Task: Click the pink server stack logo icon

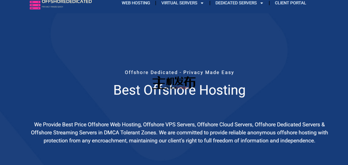Action: [x=35, y=4]
